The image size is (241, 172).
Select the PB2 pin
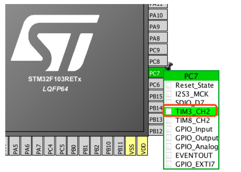pos(96,146)
